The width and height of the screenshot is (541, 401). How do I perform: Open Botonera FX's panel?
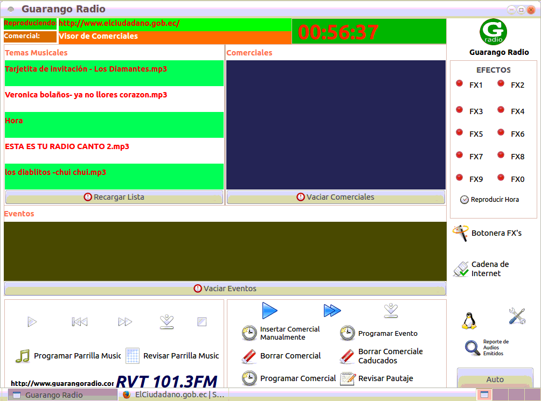point(487,233)
